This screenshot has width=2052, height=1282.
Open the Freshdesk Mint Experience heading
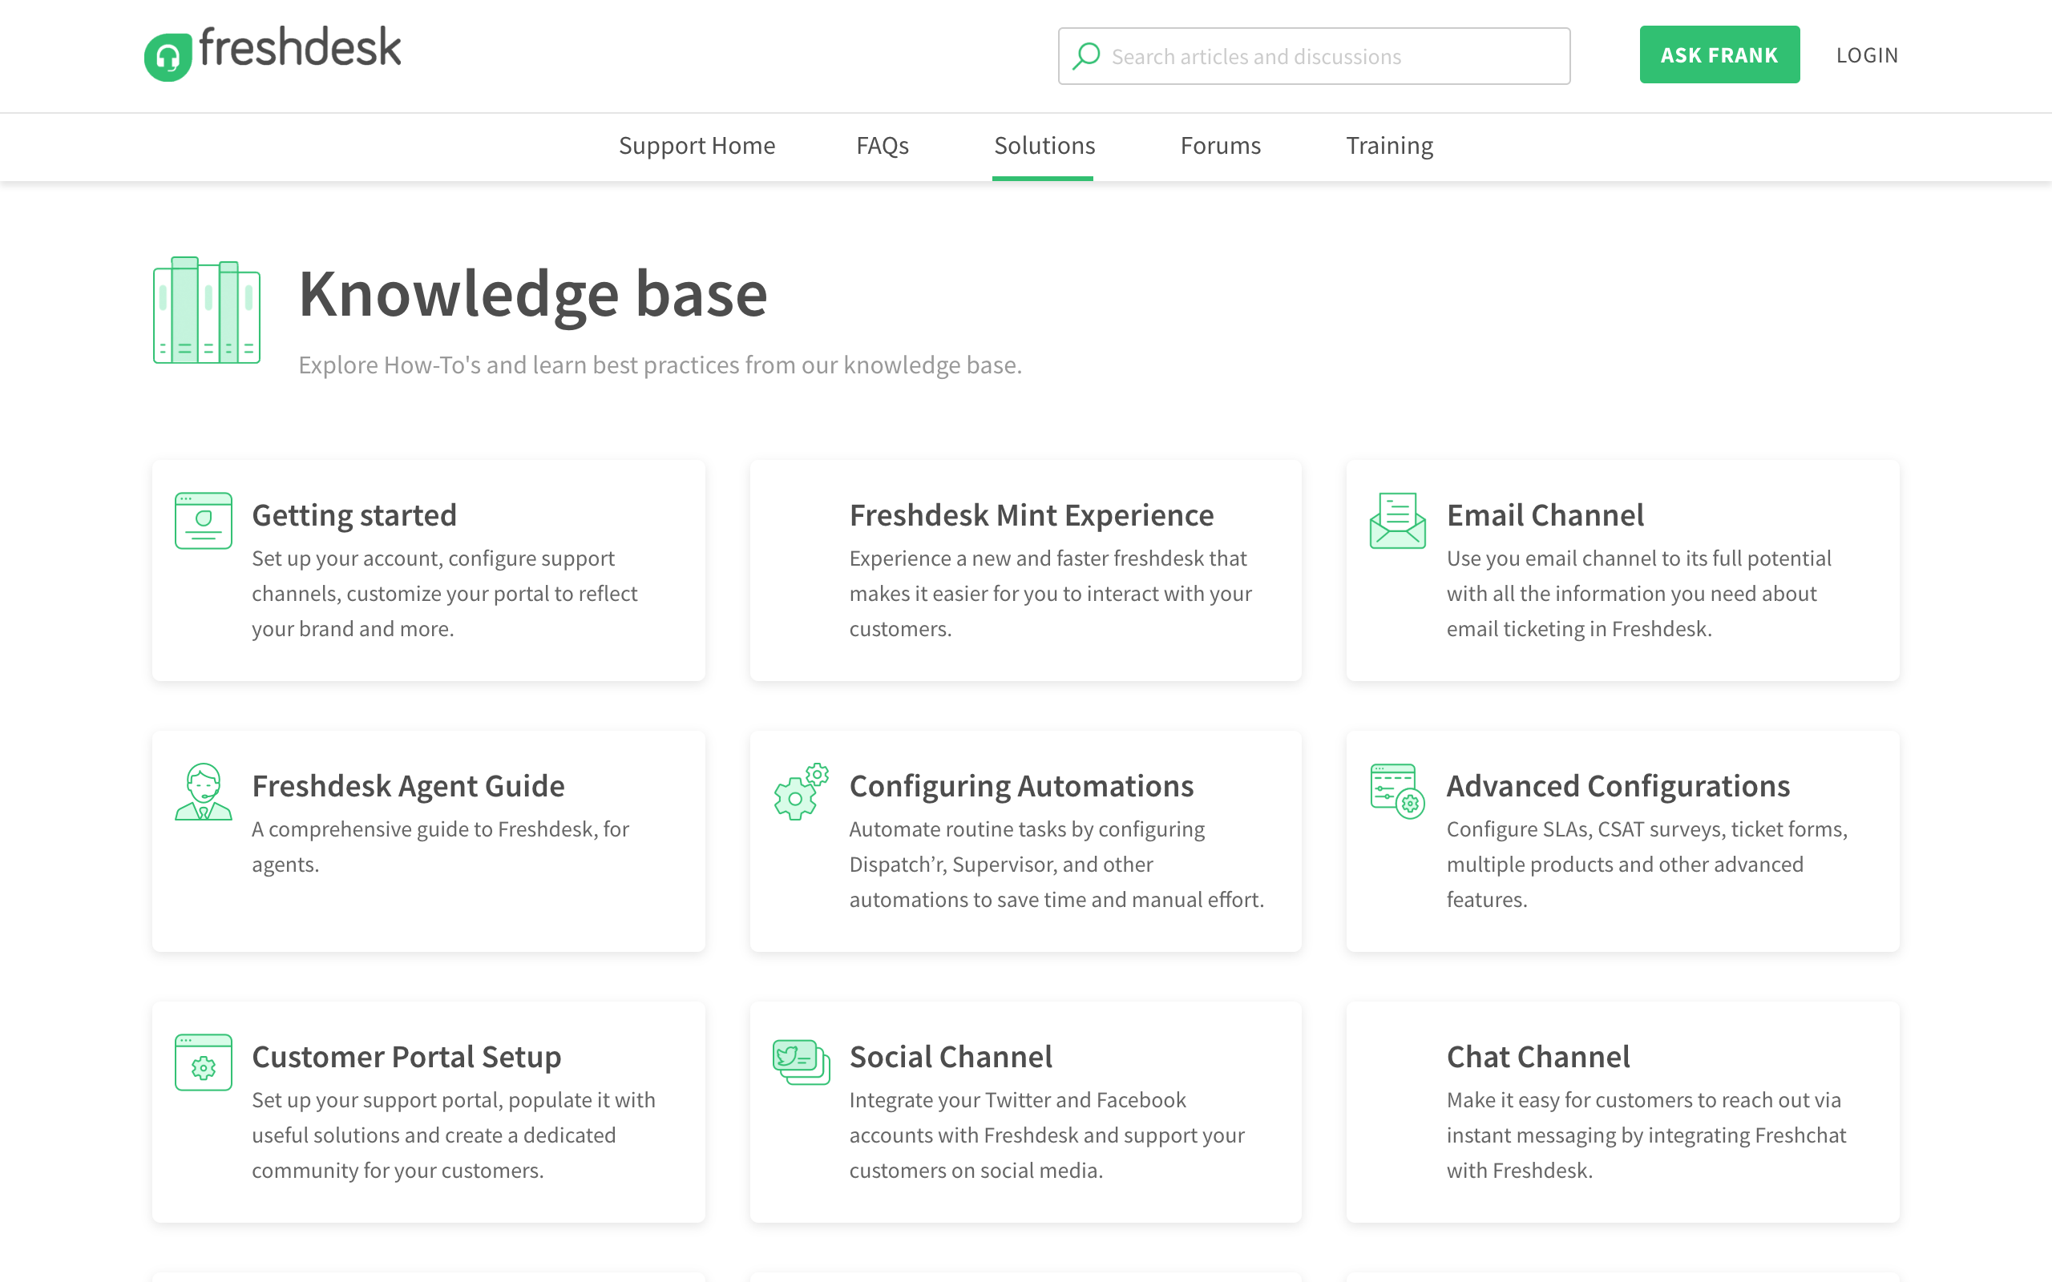(x=1031, y=514)
